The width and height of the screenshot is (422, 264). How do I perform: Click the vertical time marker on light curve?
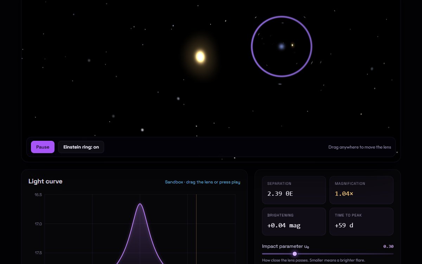pyautogui.click(x=196, y=229)
